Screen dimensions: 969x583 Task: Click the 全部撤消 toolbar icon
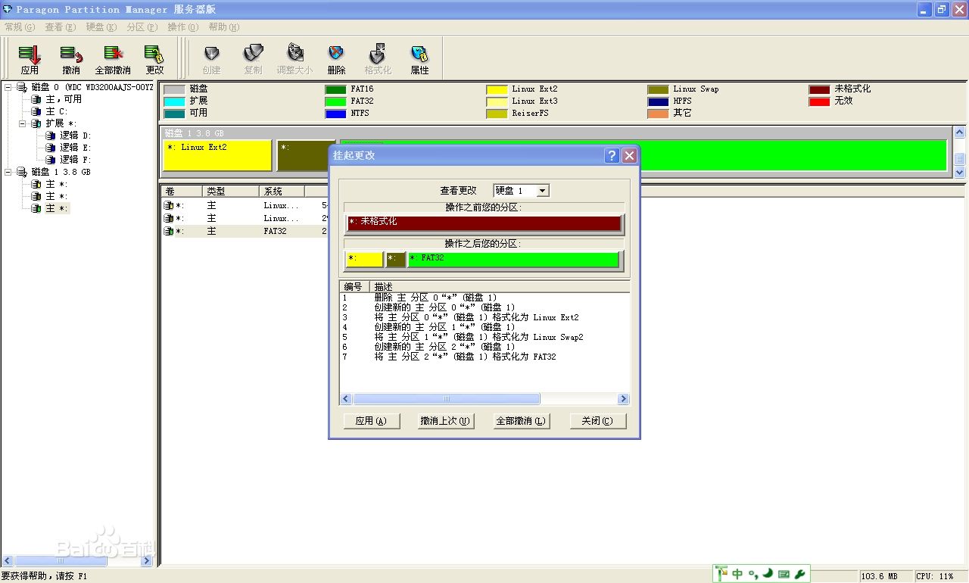click(x=113, y=59)
